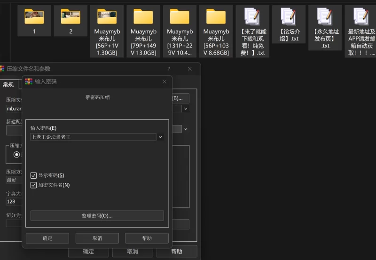The height and width of the screenshot is (260, 376).
Task: Select the Muaymyb [79P+149V 13.0GB] folder
Action: 143,32
